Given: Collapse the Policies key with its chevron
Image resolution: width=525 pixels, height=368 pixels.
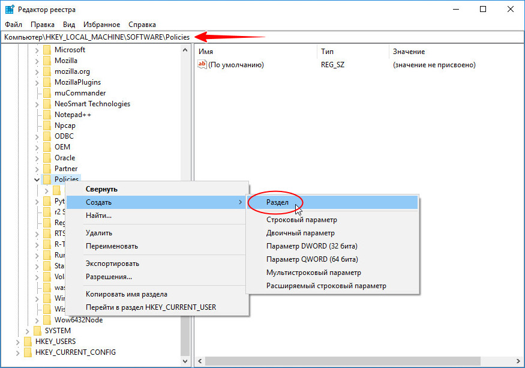Looking at the screenshot, I should coord(37,179).
